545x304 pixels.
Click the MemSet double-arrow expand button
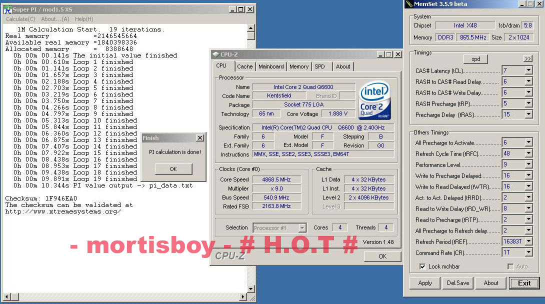tap(527, 58)
